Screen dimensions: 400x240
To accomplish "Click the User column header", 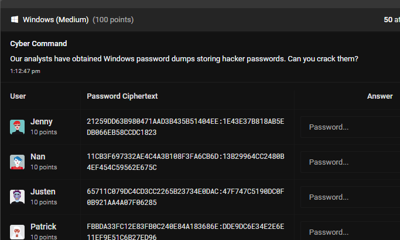I will click(18, 96).
